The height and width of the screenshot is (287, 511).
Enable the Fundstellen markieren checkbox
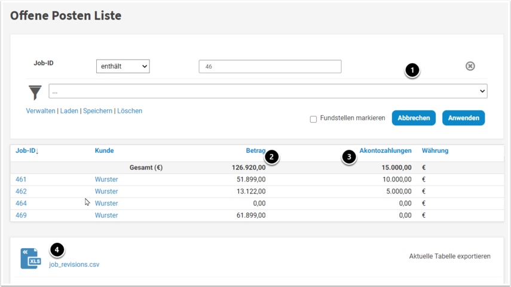tap(313, 119)
